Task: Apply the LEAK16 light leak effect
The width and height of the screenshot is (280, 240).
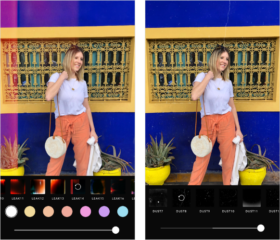Action: pyautogui.click(x=118, y=187)
